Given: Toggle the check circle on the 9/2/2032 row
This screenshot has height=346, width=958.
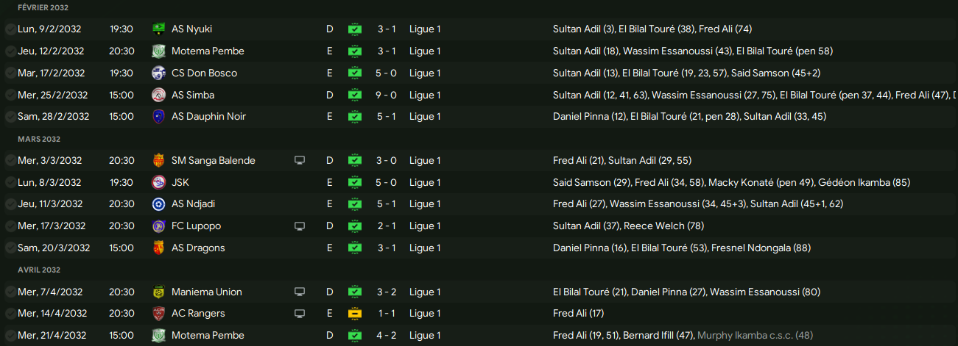Looking at the screenshot, I should coord(10,29).
